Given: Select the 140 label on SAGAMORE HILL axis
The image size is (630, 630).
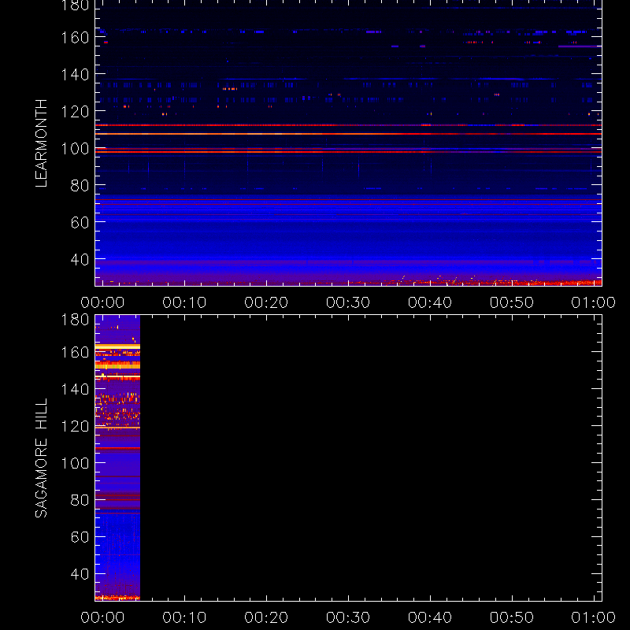Looking at the screenshot, I should point(75,389).
